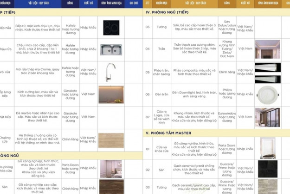Click the blue 'VẬT LIỆU - QUY CÁCH' header
Screen dimensions: 290x194
click(38, 4)
